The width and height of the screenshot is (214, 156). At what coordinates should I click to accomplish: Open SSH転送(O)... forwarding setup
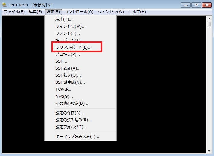point(80,75)
